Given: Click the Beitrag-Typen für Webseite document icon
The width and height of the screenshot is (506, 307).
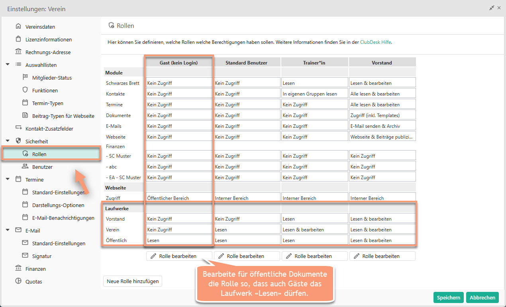Looking at the screenshot, I should (x=25, y=116).
